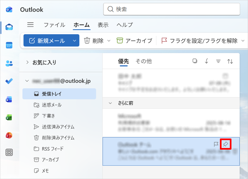
Task: Toggle the hamburger navigation pane button
Action: tap(30, 25)
